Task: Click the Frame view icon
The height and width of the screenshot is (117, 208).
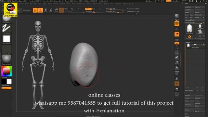Action: point(177,52)
